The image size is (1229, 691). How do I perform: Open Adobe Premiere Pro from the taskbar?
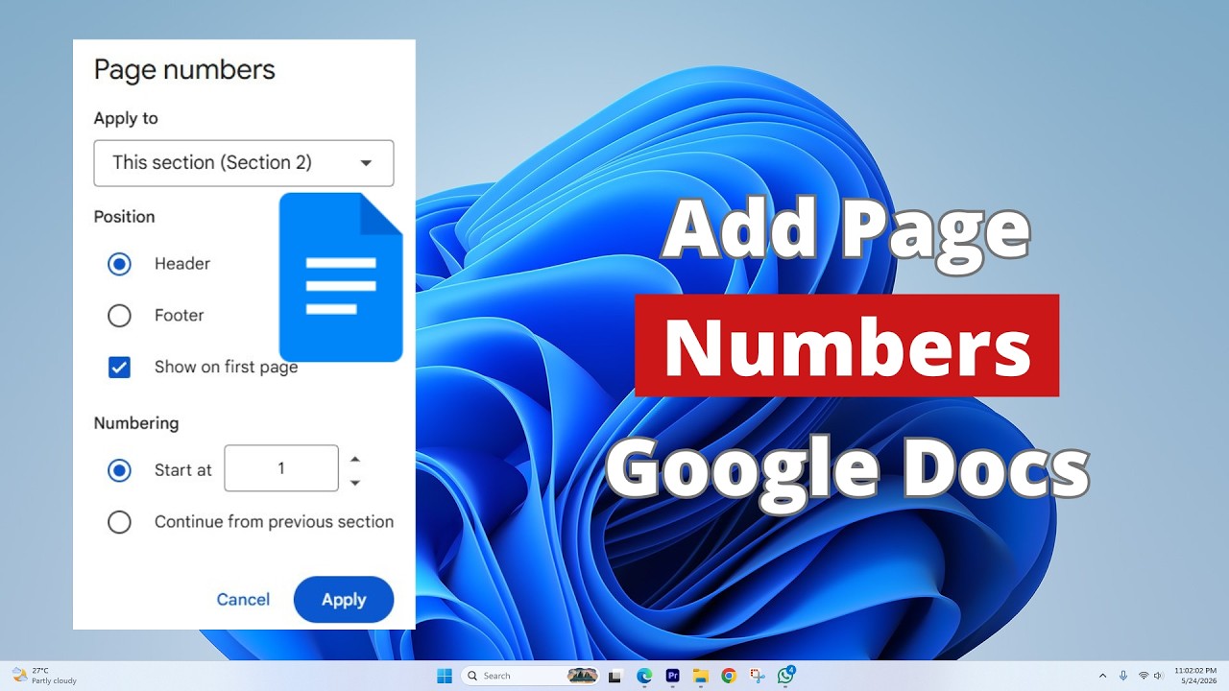tap(672, 676)
